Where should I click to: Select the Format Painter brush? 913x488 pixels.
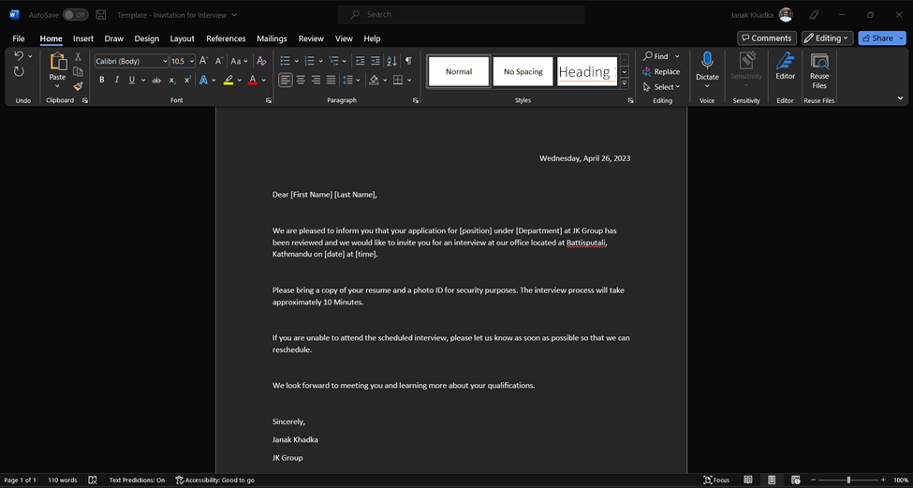(78, 86)
